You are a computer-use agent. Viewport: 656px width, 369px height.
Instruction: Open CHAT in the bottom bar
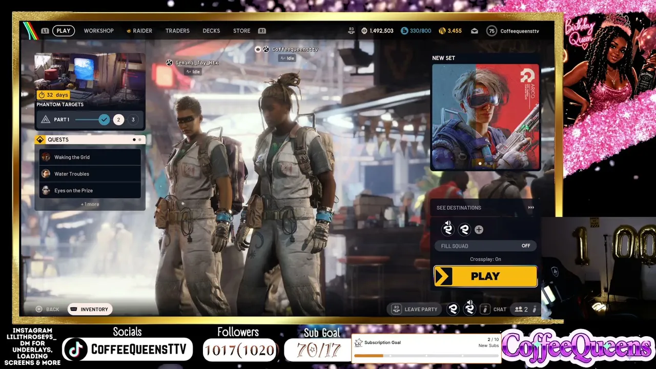[x=494, y=309]
